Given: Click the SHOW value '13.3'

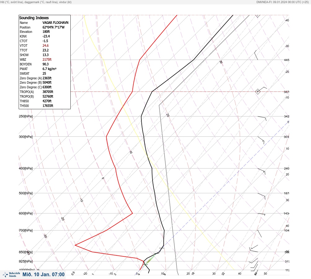Looking at the screenshot, I should tap(45, 55).
